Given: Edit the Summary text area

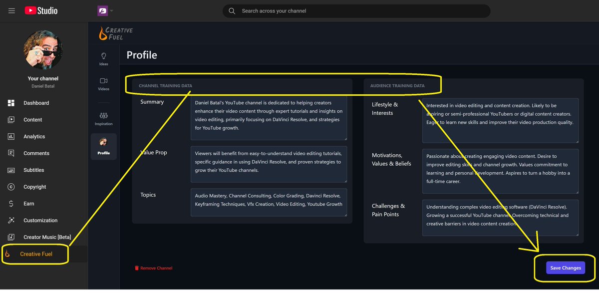Looking at the screenshot, I should tap(269, 119).
